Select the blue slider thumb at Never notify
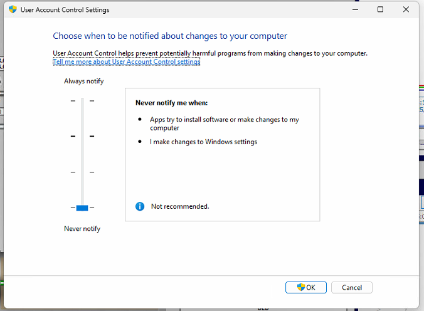424x311 pixels. (x=82, y=208)
